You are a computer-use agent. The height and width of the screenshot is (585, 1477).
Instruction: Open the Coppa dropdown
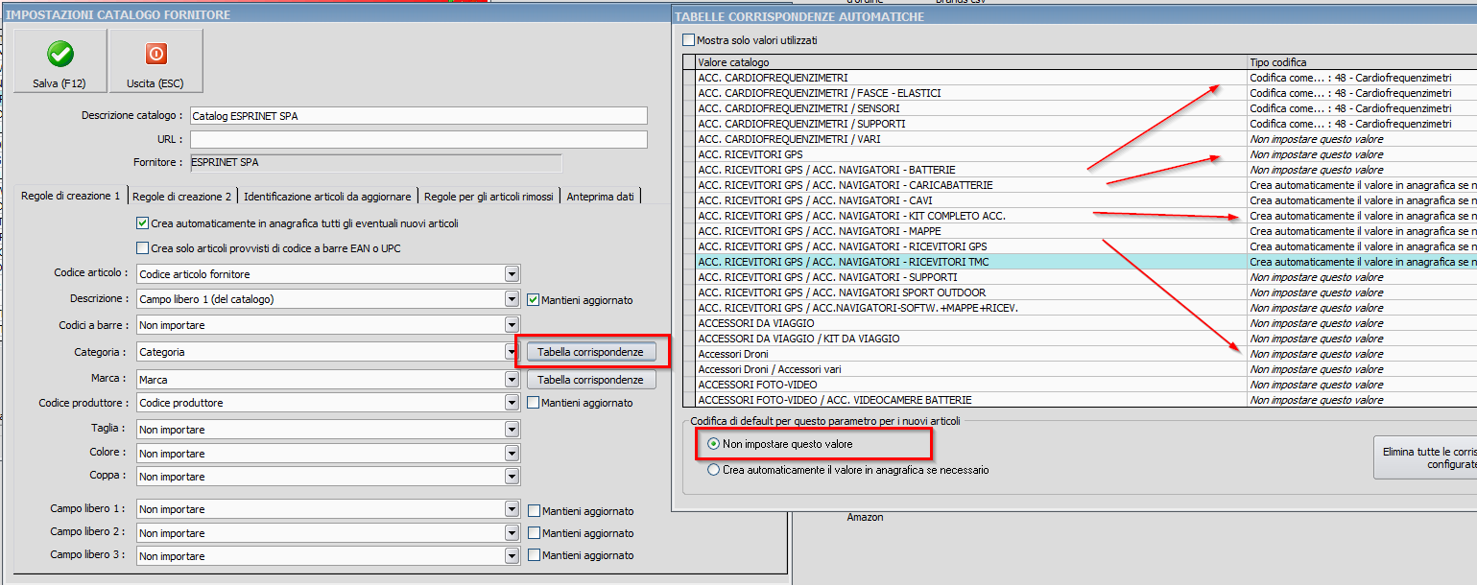point(512,477)
